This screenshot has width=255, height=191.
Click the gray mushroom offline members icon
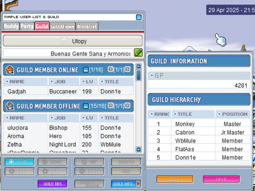click(10, 106)
